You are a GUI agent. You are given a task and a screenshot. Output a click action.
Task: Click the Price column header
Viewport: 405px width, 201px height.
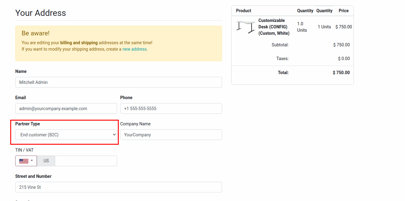(x=343, y=11)
